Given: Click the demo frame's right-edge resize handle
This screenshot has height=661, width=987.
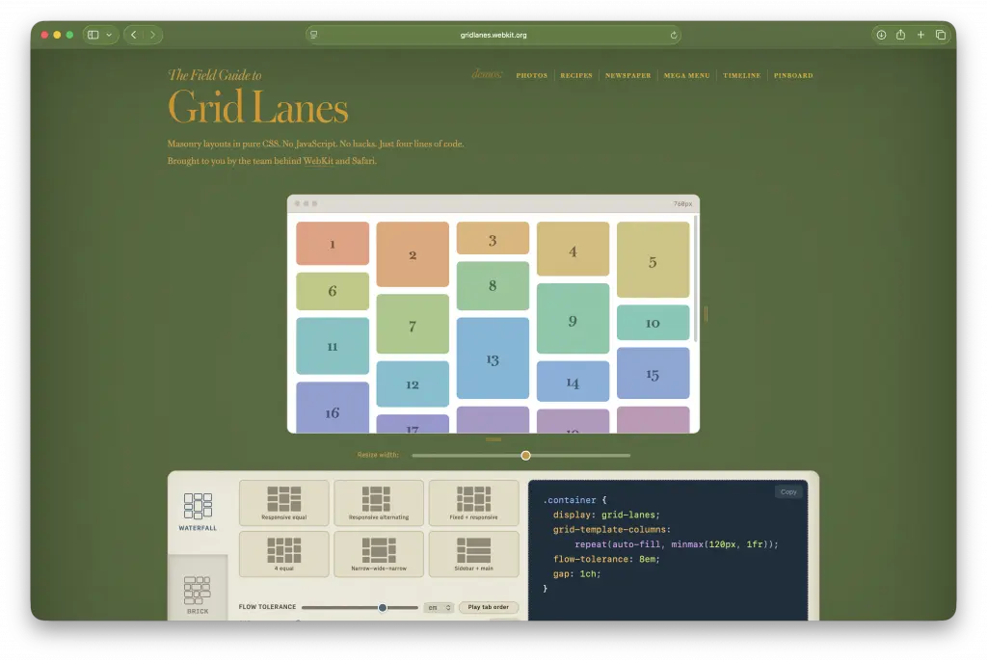Looking at the screenshot, I should point(706,313).
